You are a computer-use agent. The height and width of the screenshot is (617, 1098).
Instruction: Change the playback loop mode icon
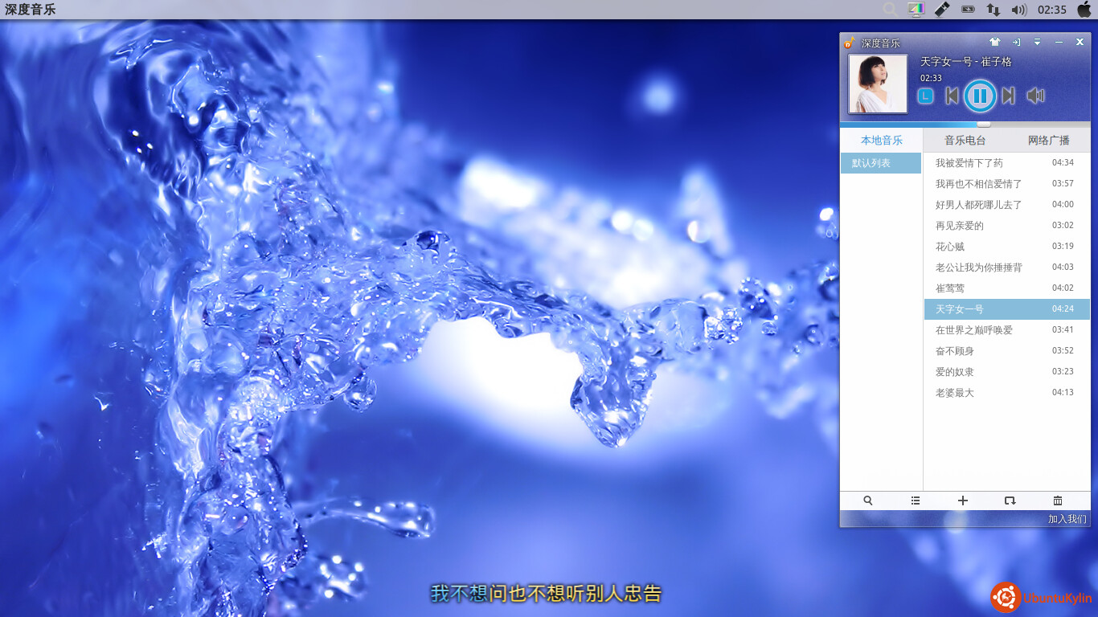click(1010, 501)
